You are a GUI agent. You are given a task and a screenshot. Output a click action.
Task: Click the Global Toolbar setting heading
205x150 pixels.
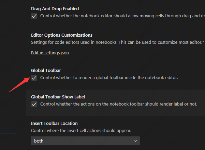(46, 70)
